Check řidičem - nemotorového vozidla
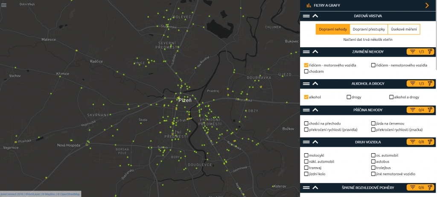 tap(373, 65)
